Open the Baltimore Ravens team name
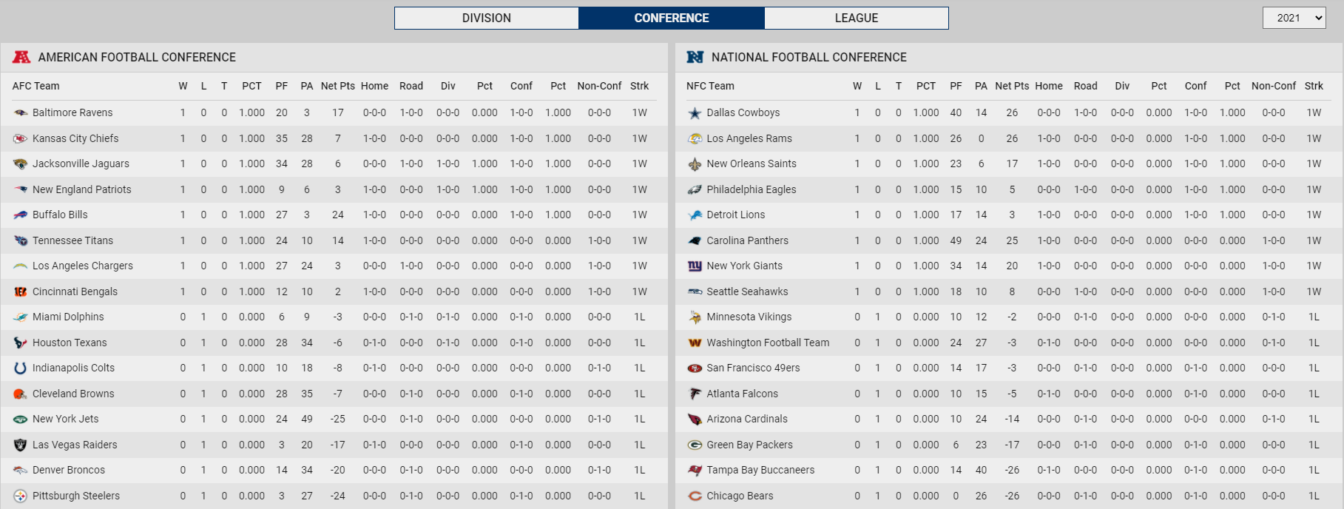The image size is (1344, 509). click(x=72, y=112)
